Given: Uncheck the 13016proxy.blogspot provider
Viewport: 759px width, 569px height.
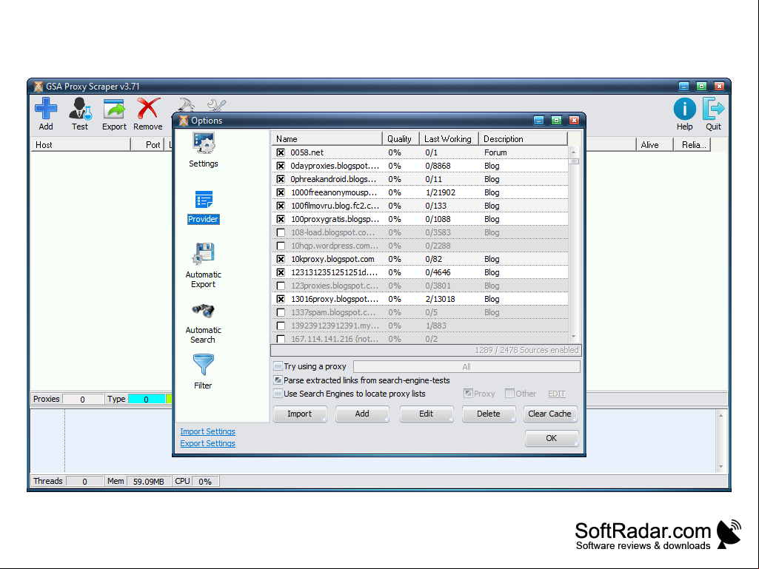Looking at the screenshot, I should pos(281,299).
